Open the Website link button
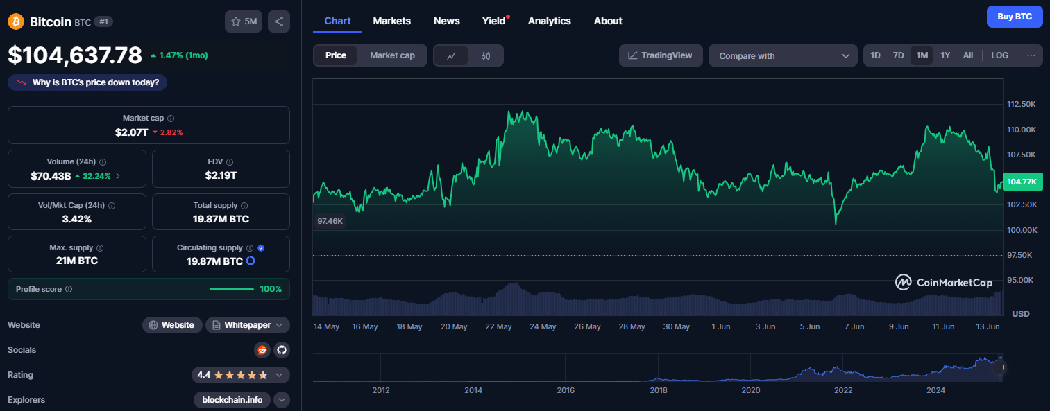The width and height of the screenshot is (1050, 411). [172, 325]
